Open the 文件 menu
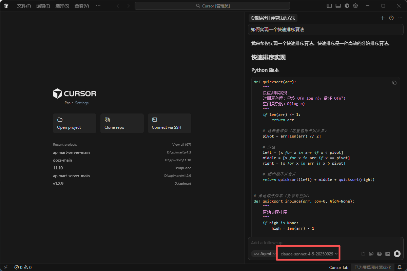The height and width of the screenshot is (271, 407). point(24,6)
